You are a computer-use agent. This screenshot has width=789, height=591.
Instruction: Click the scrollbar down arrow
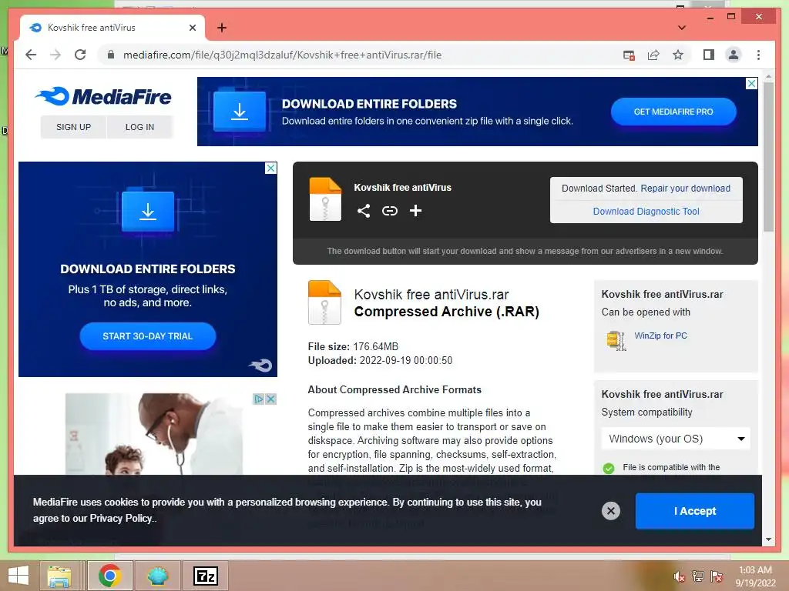click(x=768, y=539)
